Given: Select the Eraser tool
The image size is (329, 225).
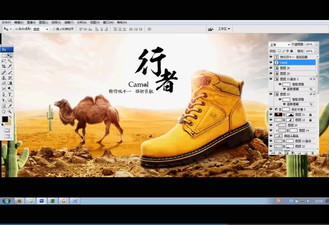Looking at the screenshot, I should [x=4, y=83].
